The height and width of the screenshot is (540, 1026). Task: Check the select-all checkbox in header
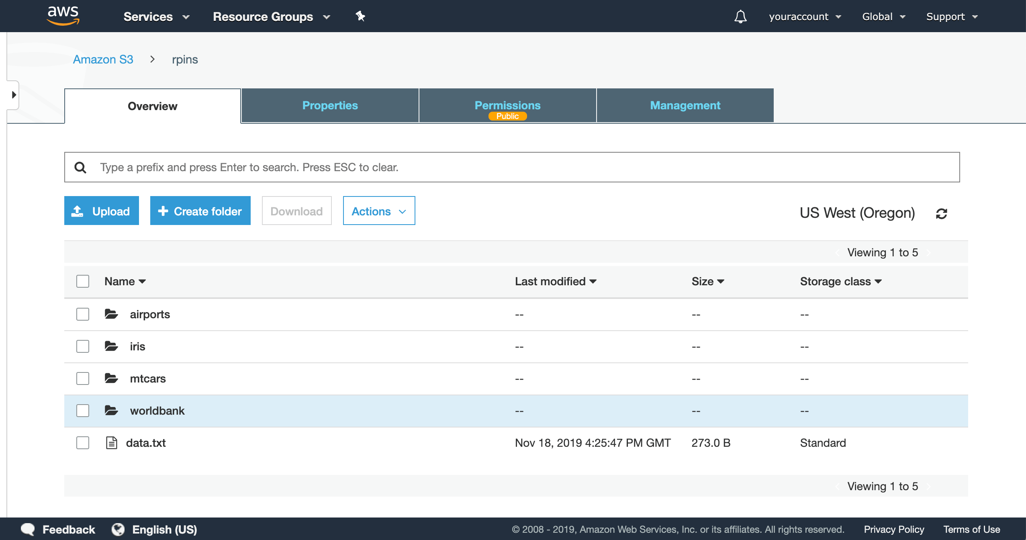click(83, 281)
